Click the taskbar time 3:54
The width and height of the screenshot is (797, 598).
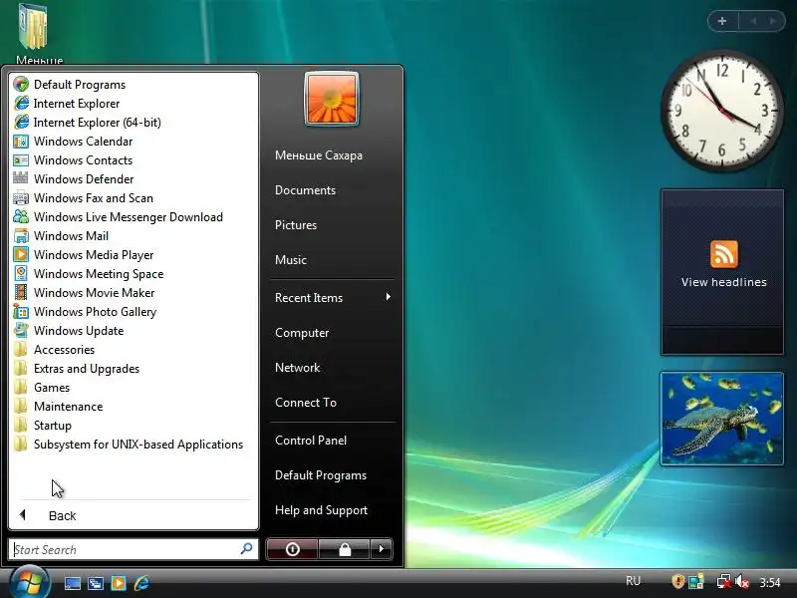769,582
